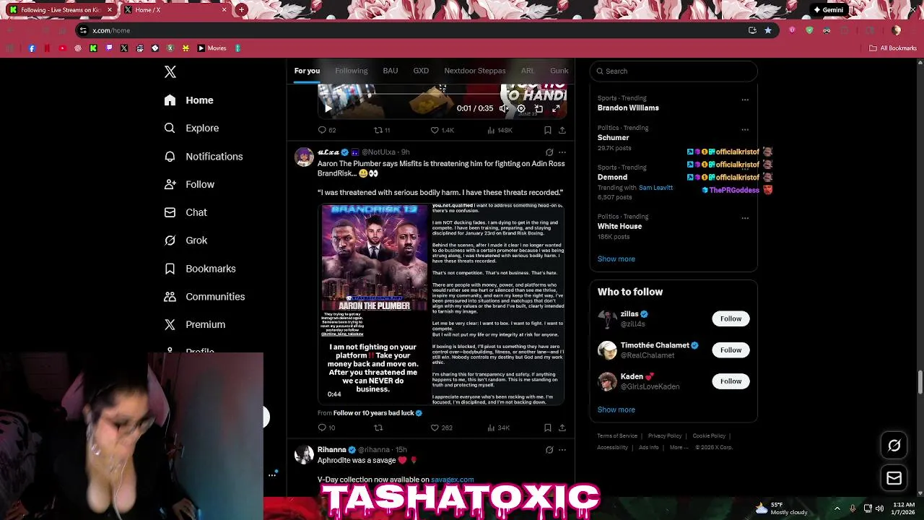
Task: Open Grok in the sidebar
Action: (x=186, y=240)
